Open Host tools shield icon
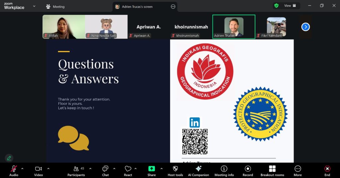Screen dimensions: 340x178 pyautogui.click(x=175, y=170)
